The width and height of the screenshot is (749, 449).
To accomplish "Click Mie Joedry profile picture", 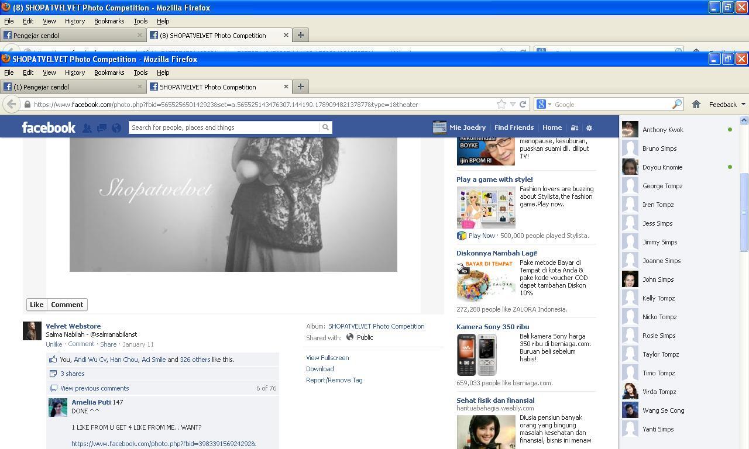I will coord(439,127).
